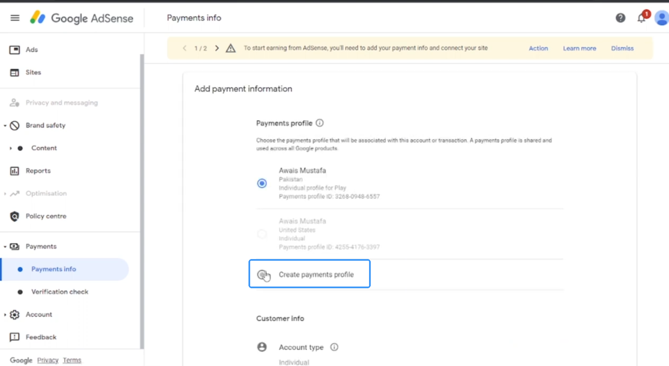Open the Terms footer link
Screen dimensions: 669x366
[x=72, y=360]
